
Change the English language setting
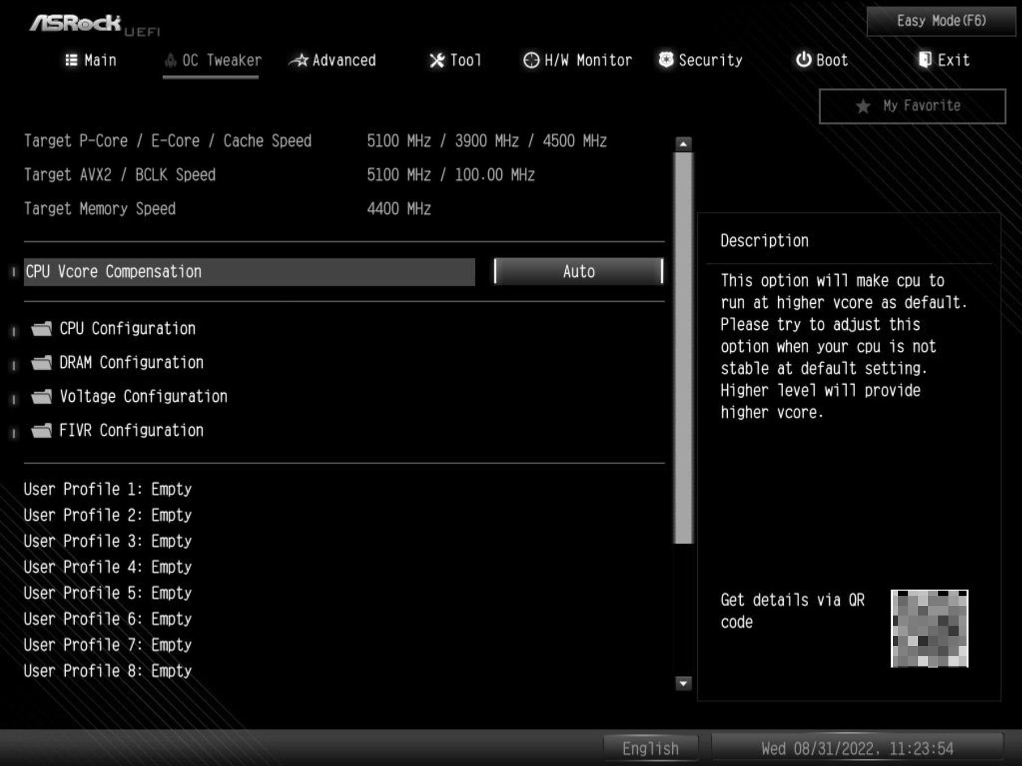click(x=650, y=748)
